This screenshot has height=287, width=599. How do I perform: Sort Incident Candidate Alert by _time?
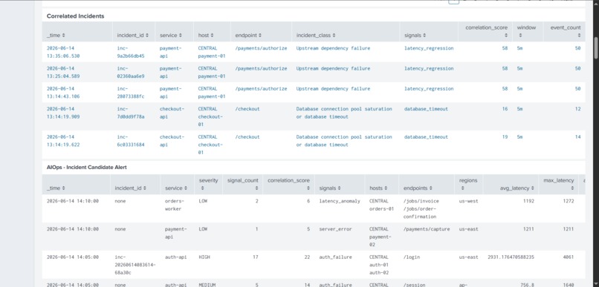pyautogui.click(x=56, y=188)
